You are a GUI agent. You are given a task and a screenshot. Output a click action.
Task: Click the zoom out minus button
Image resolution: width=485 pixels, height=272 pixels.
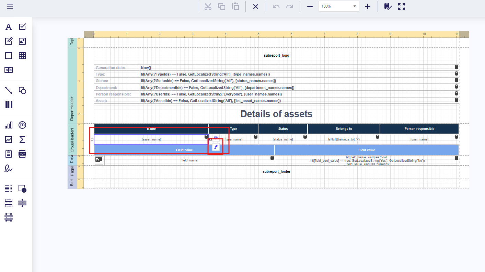coord(310,7)
